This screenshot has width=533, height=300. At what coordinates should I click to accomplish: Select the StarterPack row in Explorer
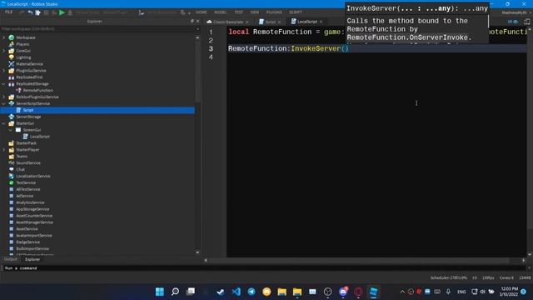pos(98,143)
